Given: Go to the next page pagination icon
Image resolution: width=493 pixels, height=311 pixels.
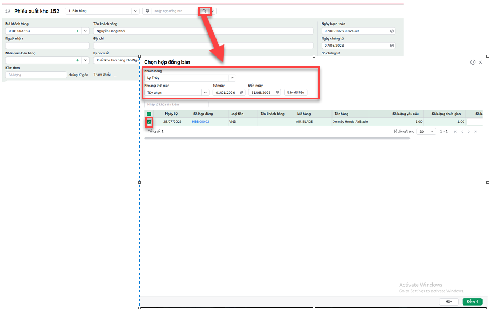Looking at the screenshot, I should click(469, 132).
